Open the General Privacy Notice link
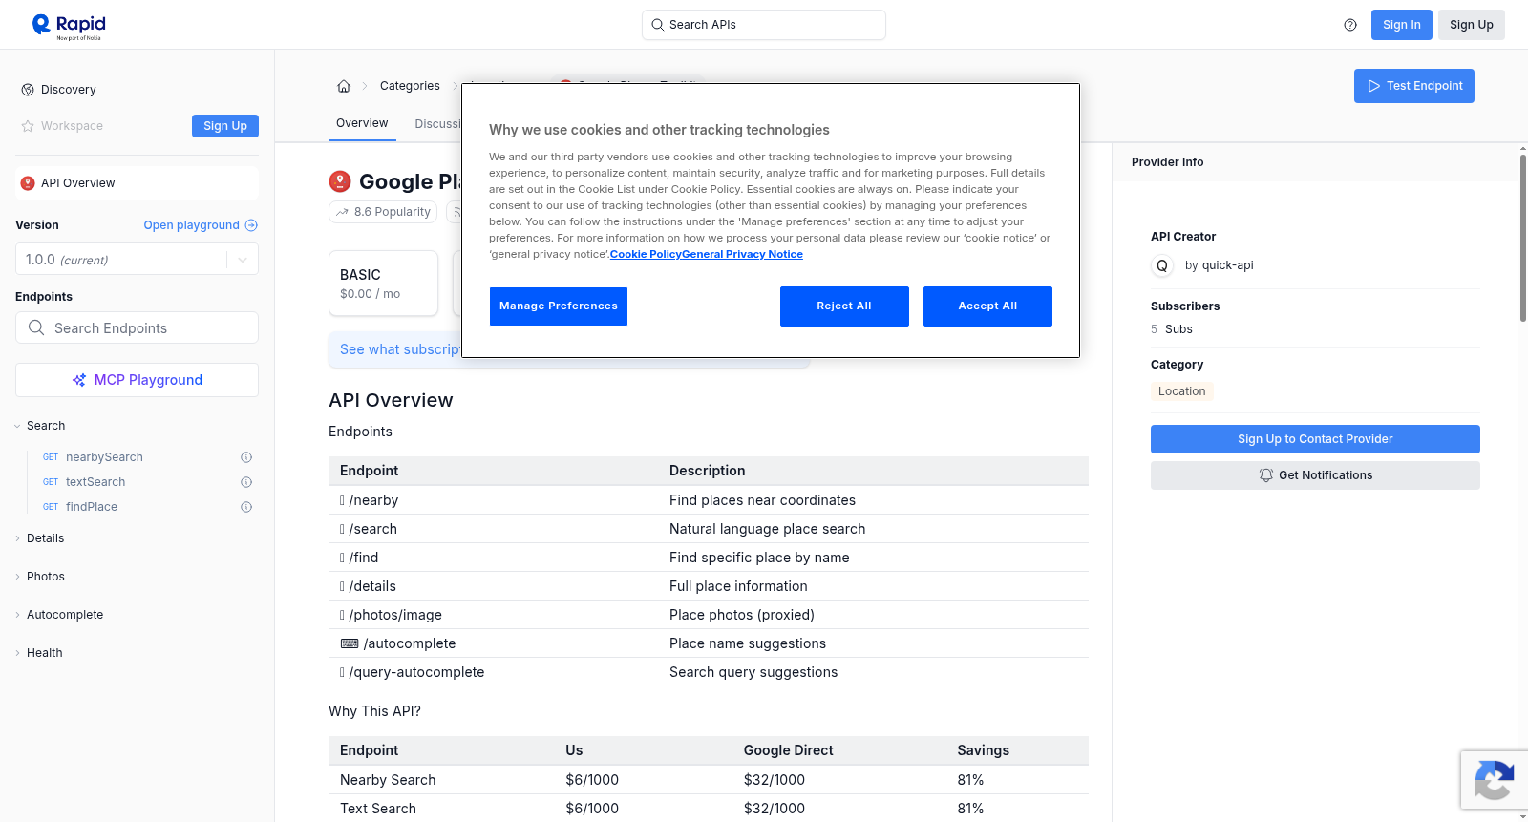 pos(742,254)
